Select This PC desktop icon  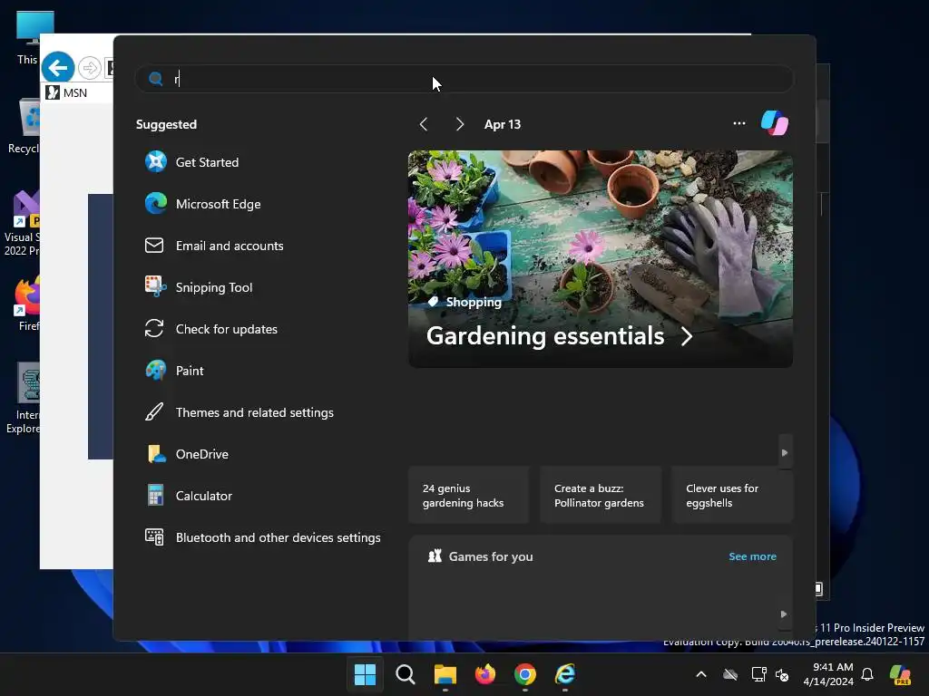[x=27, y=37]
